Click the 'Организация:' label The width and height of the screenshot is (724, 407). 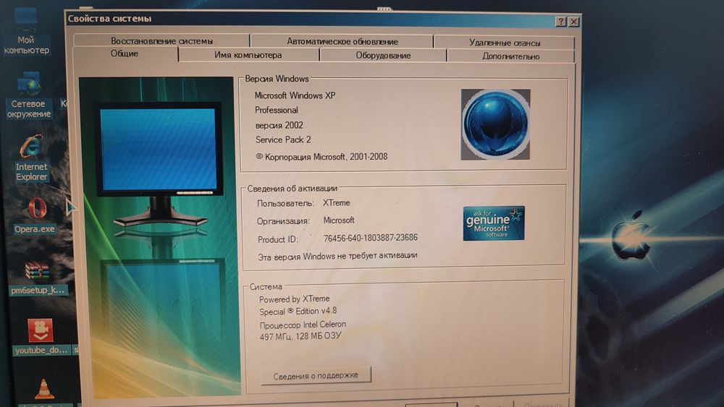click(283, 221)
